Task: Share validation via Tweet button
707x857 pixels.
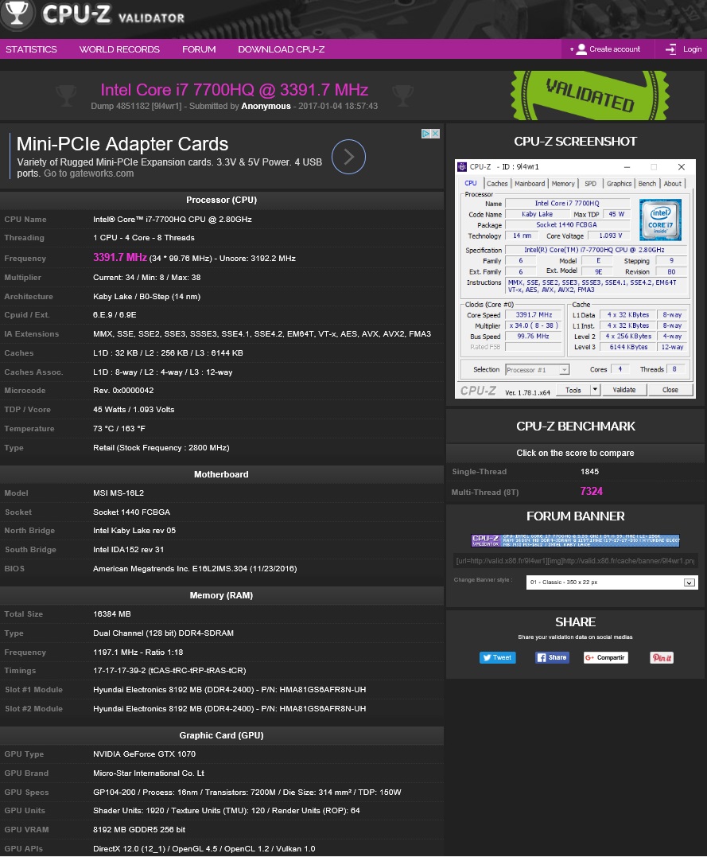Action: click(x=497, y=657)
